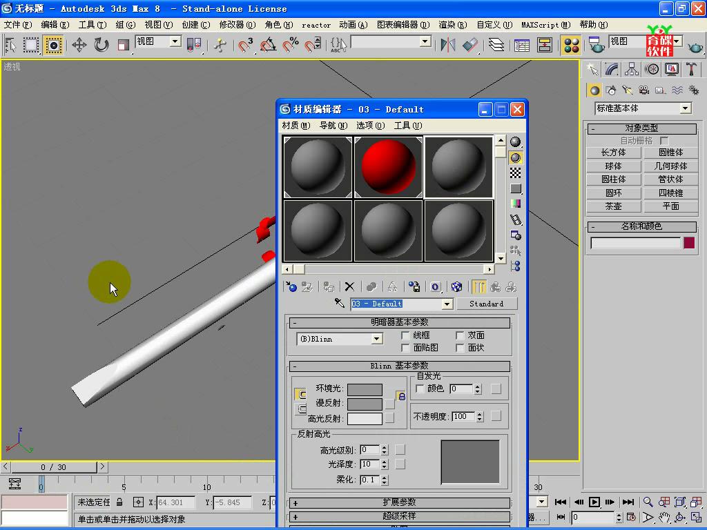707x530 pixels.
Task: Switch to the Display command panel tab
Action: point(672,69)
